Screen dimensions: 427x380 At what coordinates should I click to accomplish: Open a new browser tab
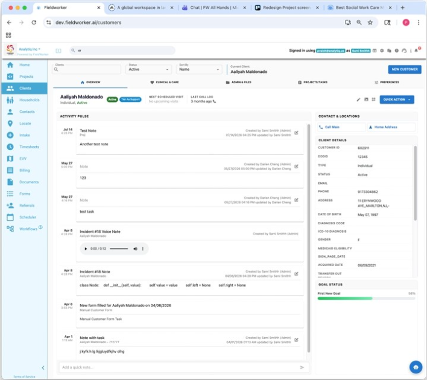(402, 8)
